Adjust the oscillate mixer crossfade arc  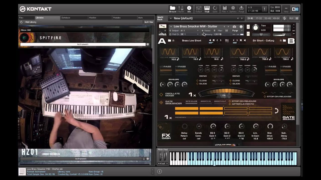click(x=226, y=92)
